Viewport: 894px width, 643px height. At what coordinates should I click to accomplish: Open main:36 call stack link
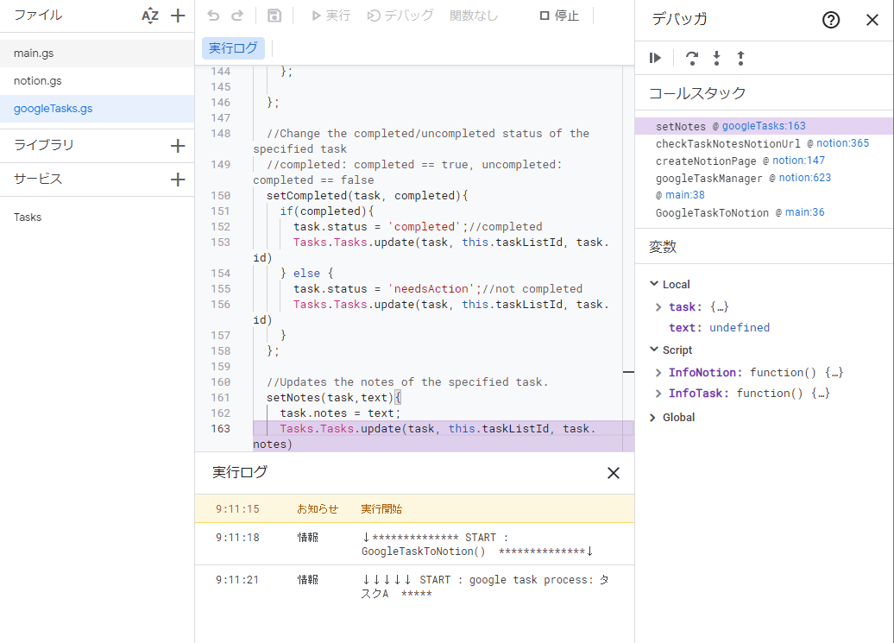[804, 212]
